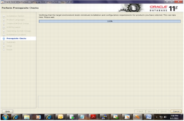Select the ASM Password step
Screen dimensions: 184x121
13,27
